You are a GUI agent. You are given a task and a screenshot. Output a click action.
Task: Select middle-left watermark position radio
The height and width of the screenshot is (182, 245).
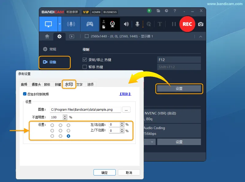(x=52, y=131)
